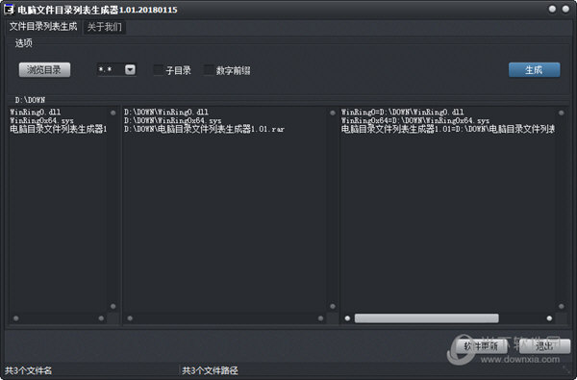Select WinRing0=D:\DOWN\WinRing0.dll row
This screenshot has height=380, width=577.
(402, 112)
